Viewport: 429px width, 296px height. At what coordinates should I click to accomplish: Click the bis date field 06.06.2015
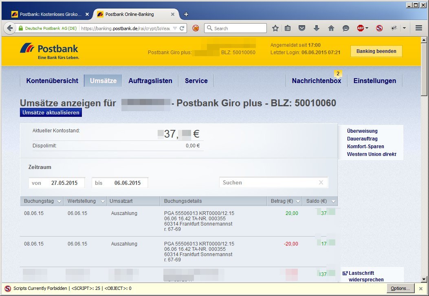coord(120,183)
